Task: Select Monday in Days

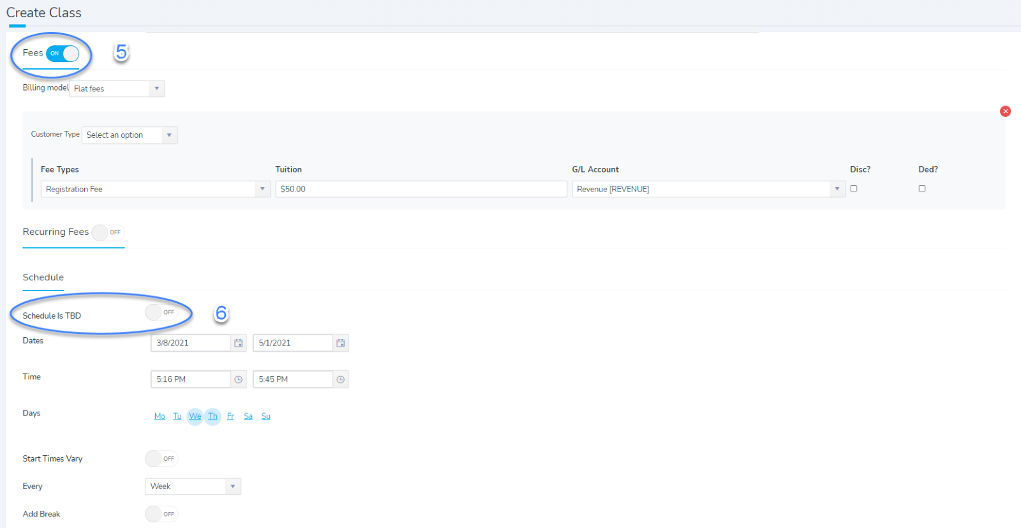Action: [160, 416]
